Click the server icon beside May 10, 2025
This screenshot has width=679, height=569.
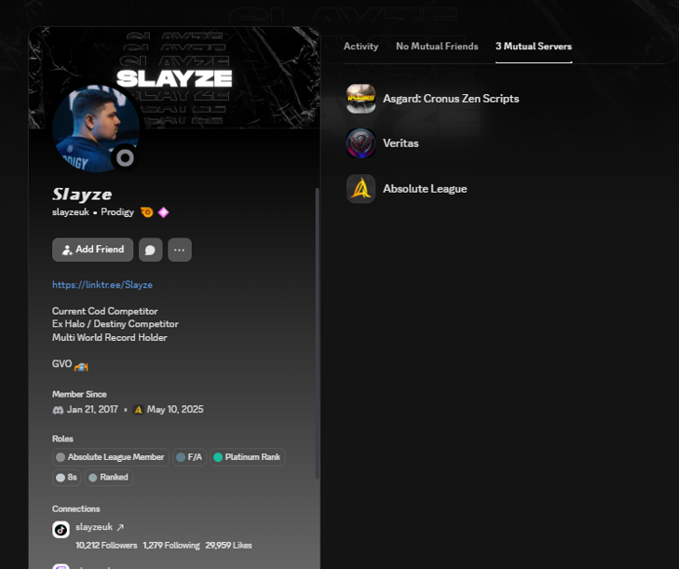[x=138, y=410]
